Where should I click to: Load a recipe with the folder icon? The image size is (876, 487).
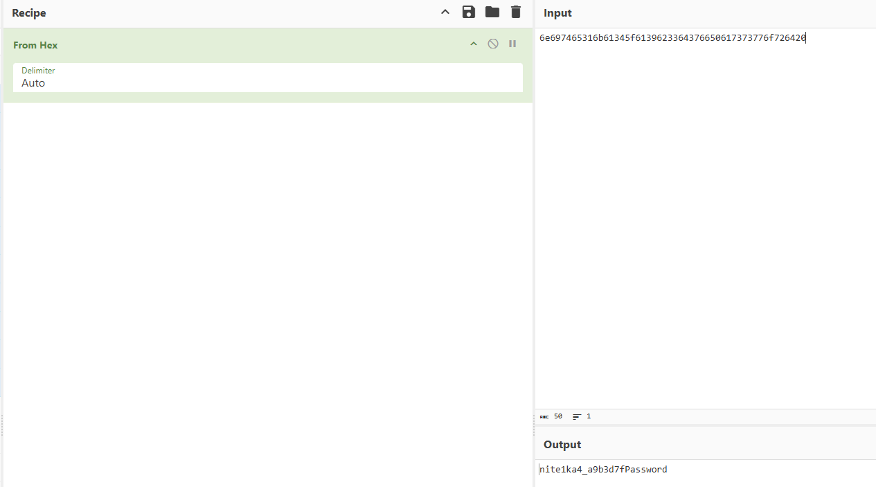click(492, 12)
